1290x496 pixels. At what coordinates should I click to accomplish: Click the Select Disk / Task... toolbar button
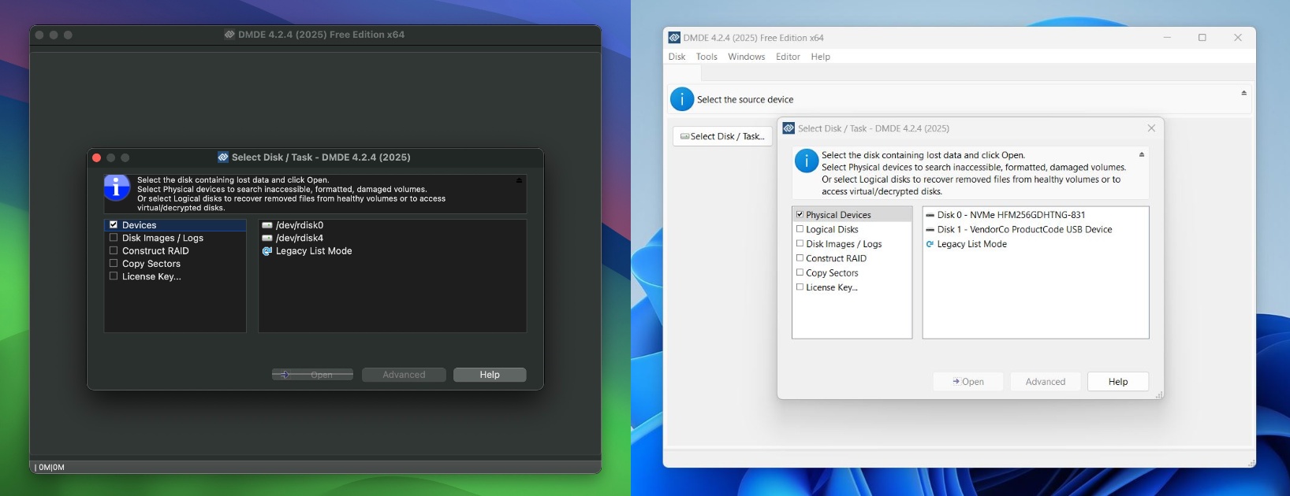722,136
